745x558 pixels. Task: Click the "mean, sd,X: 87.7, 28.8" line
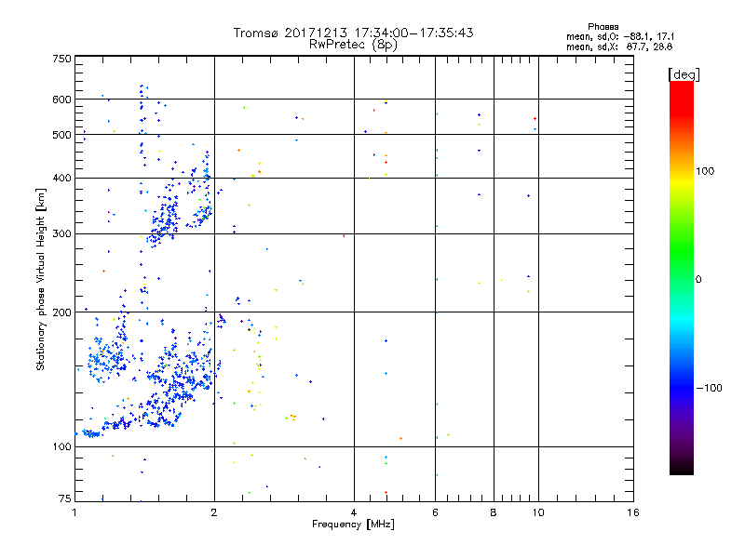tap(619, 46)
